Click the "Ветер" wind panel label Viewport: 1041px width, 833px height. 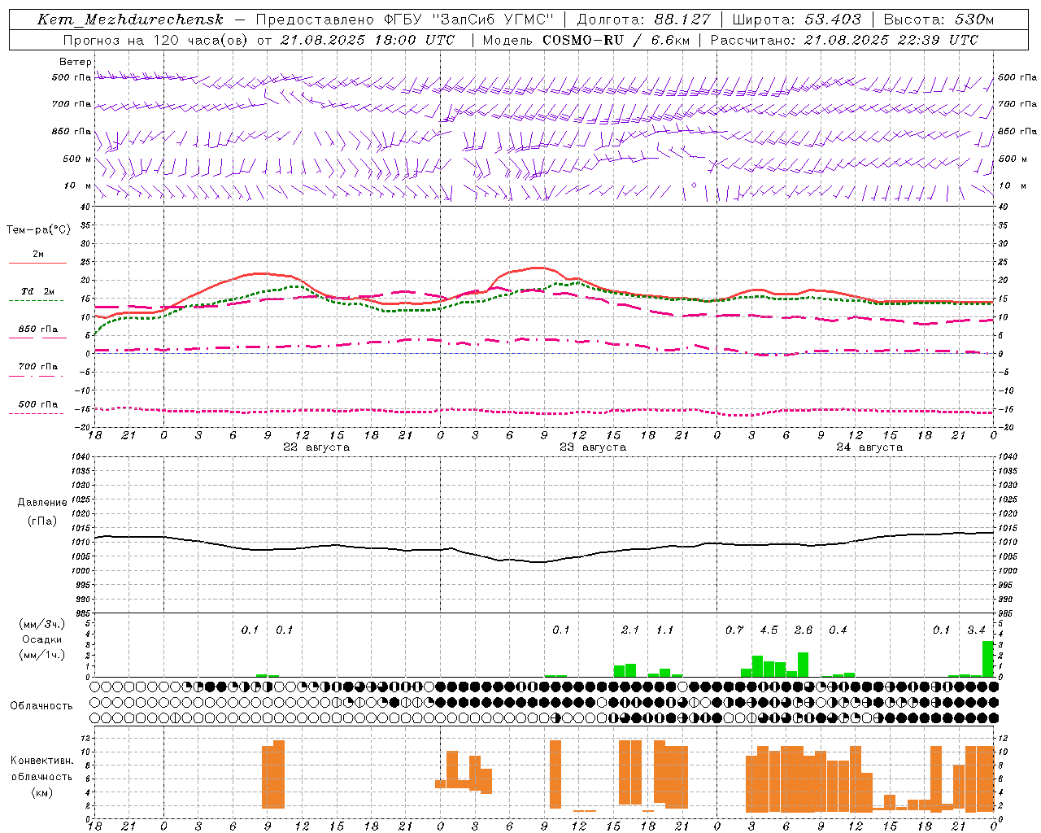pyautogui.click(x=76, y=62)
